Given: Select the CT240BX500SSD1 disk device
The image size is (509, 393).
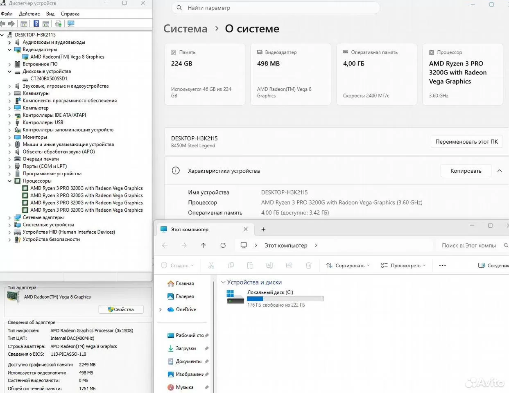Looking at the screenshot, I should [49, 79].
